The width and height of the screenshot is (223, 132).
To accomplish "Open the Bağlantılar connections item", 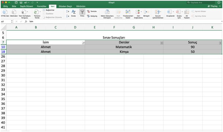I will [48, 10].
